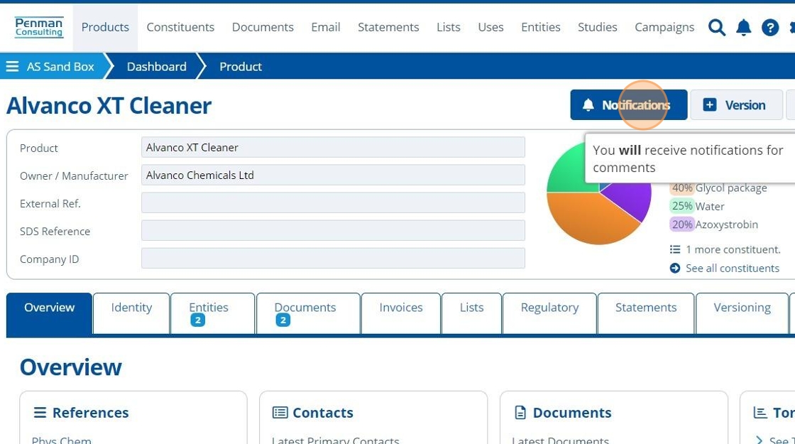795x444 pixels.
Task: Click the Product breadcrumb
Action: (x=241, y=67)
